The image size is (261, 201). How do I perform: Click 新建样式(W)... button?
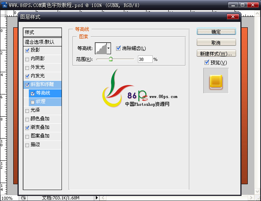(x=216, y=53)
